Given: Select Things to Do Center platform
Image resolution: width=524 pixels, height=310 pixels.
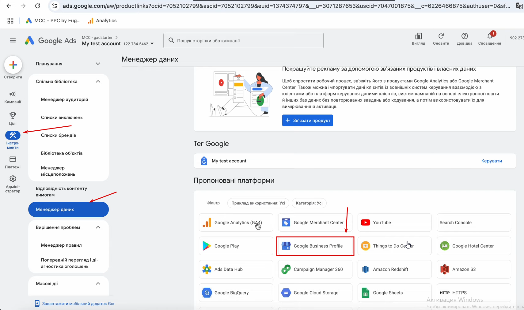Looking at the screenshot, I should pyautogui.click(x=394, y=246).
